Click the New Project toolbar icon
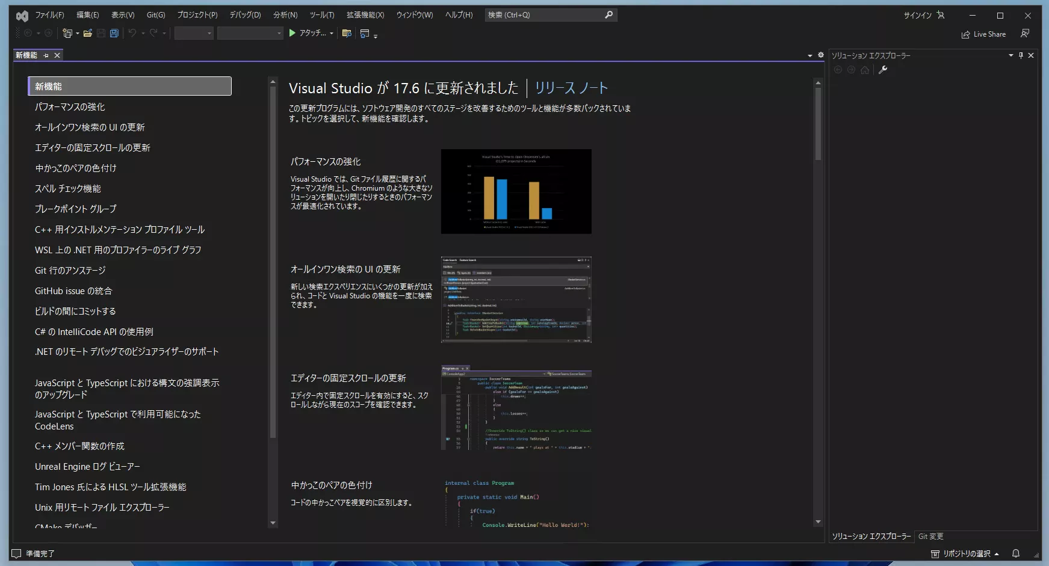Screen dimensions: 1049x566 [x=67, y=33]
